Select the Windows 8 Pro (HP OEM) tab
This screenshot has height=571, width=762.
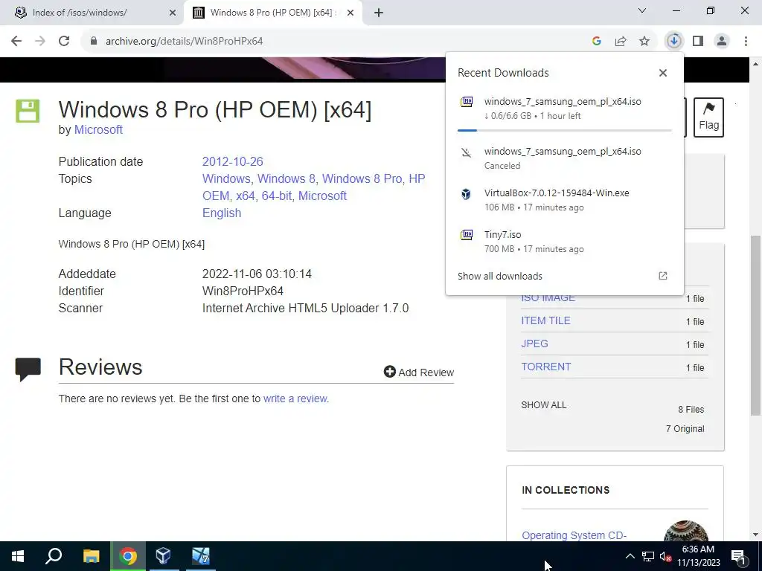272,13
